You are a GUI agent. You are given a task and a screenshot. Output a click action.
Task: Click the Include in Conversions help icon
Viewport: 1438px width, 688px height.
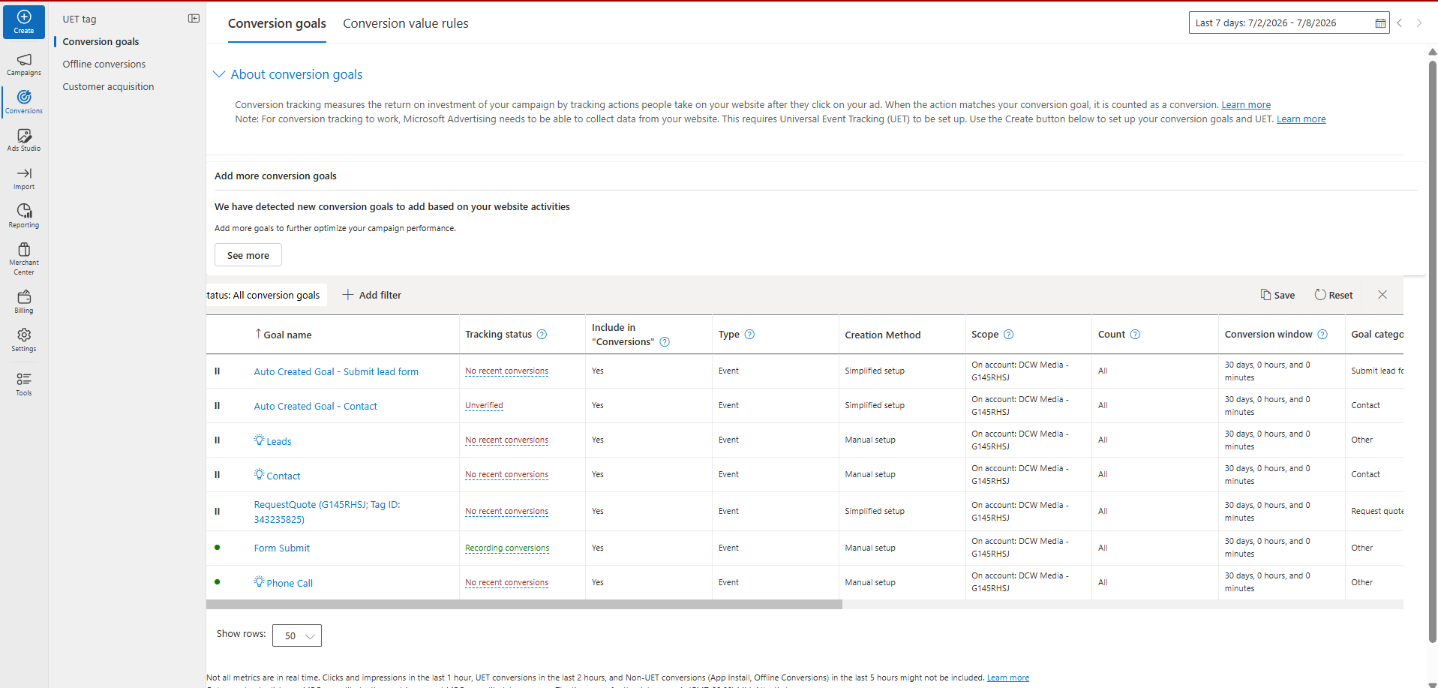665,342
